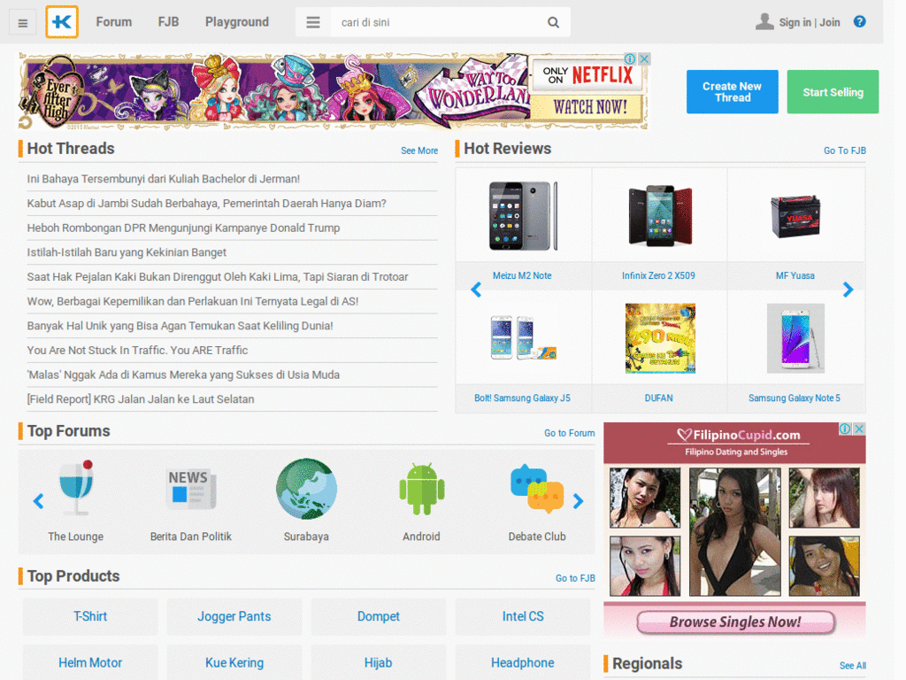This screenshot has width=906, height=680.
Task: Open Debate Club chat bubbles icon
Action: 537,489
